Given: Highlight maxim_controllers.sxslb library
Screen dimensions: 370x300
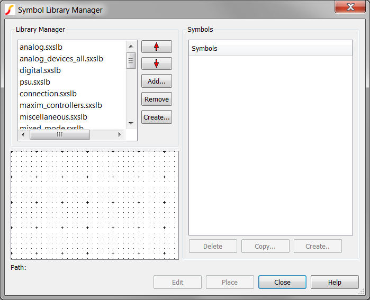Looking at the screenshot, I should (x=60, y=105).
